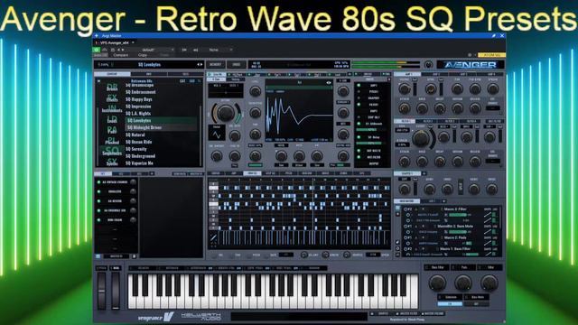The width and height of the screenshot is (578, 325).
Task: Click the Vengeance logo at the bottom
Action: [155, 317]
